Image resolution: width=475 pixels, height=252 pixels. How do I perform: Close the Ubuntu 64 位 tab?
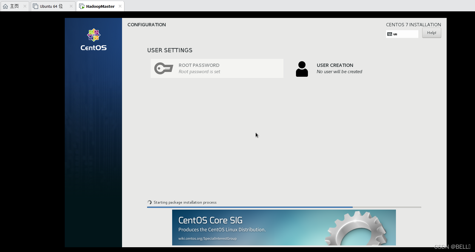pyautogui.click(x=71, y=6)
